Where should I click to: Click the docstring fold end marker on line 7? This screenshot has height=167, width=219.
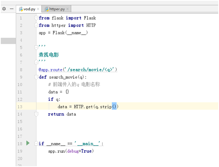(36, 62)
